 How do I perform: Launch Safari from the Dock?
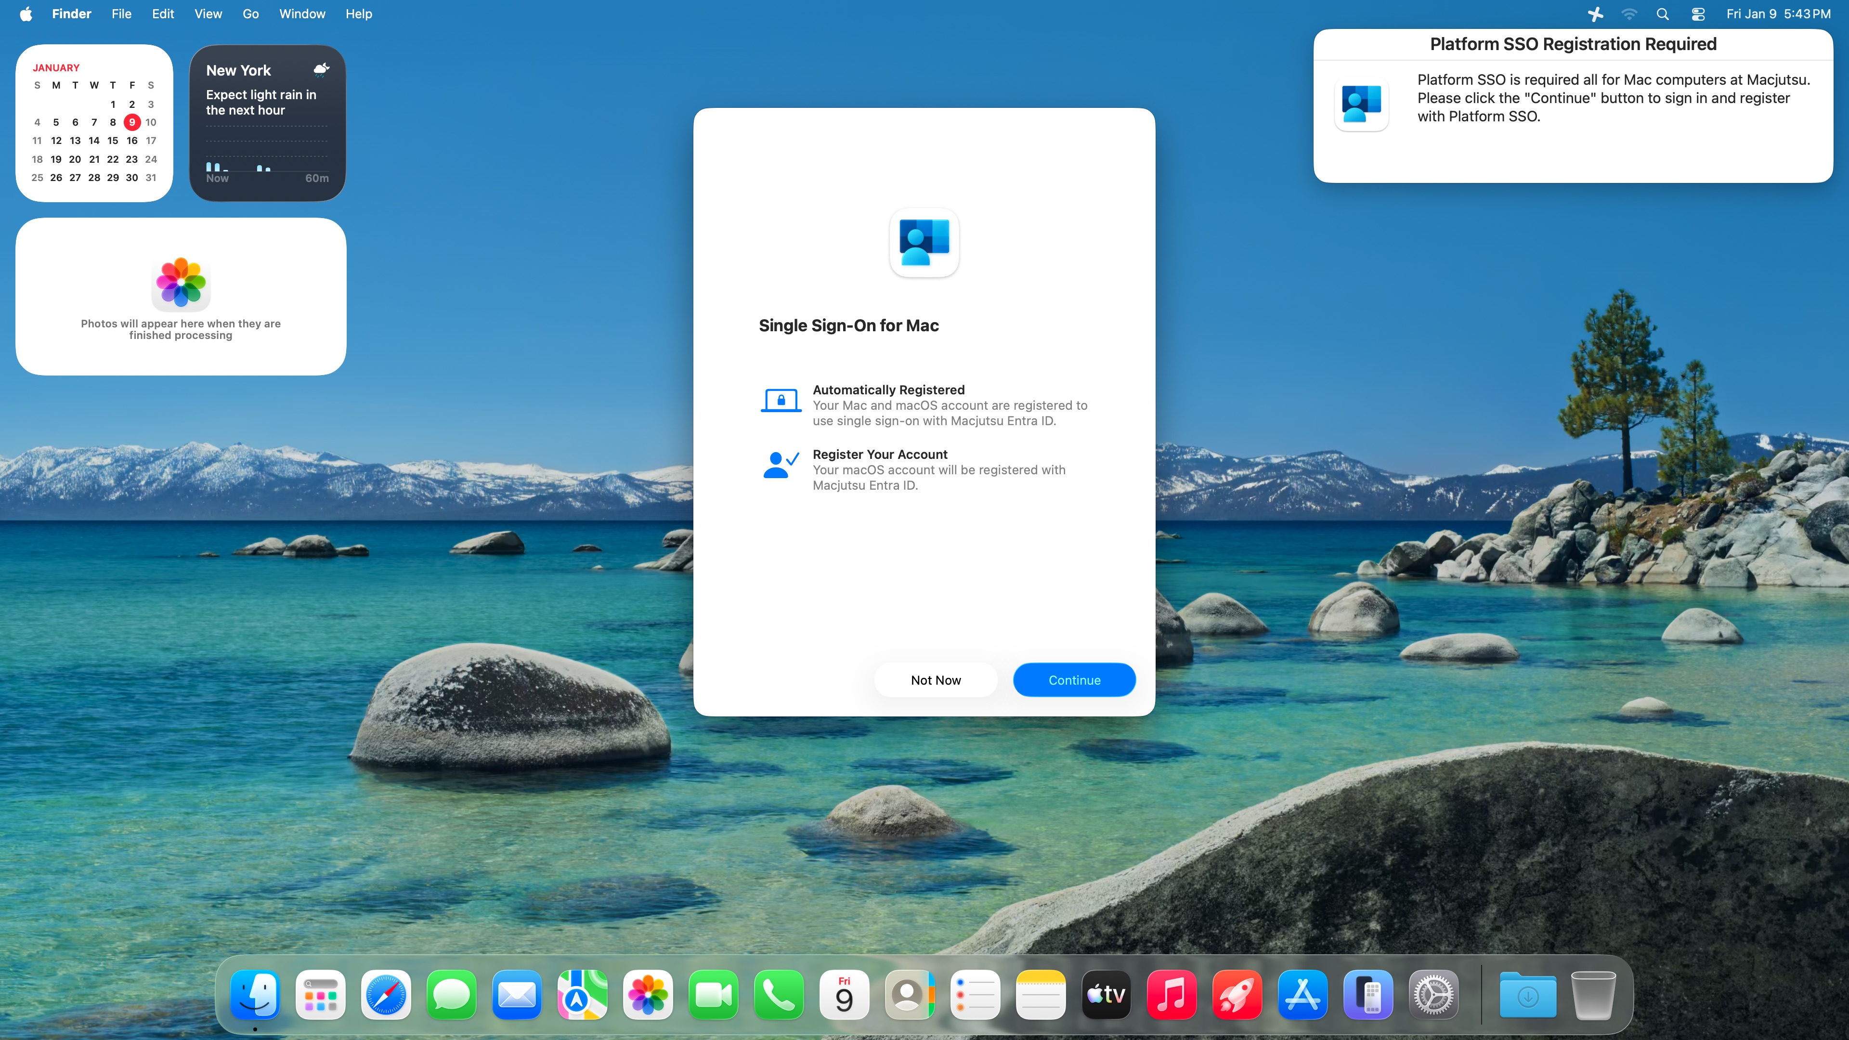point(386,995)
